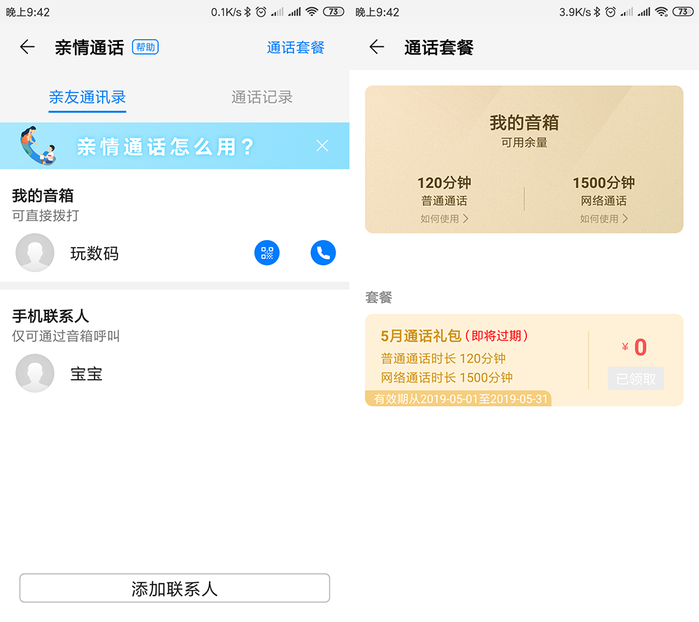Tap the 可直接拨打 note
Viewport: 699px width, 622px height.
(45, 215)
